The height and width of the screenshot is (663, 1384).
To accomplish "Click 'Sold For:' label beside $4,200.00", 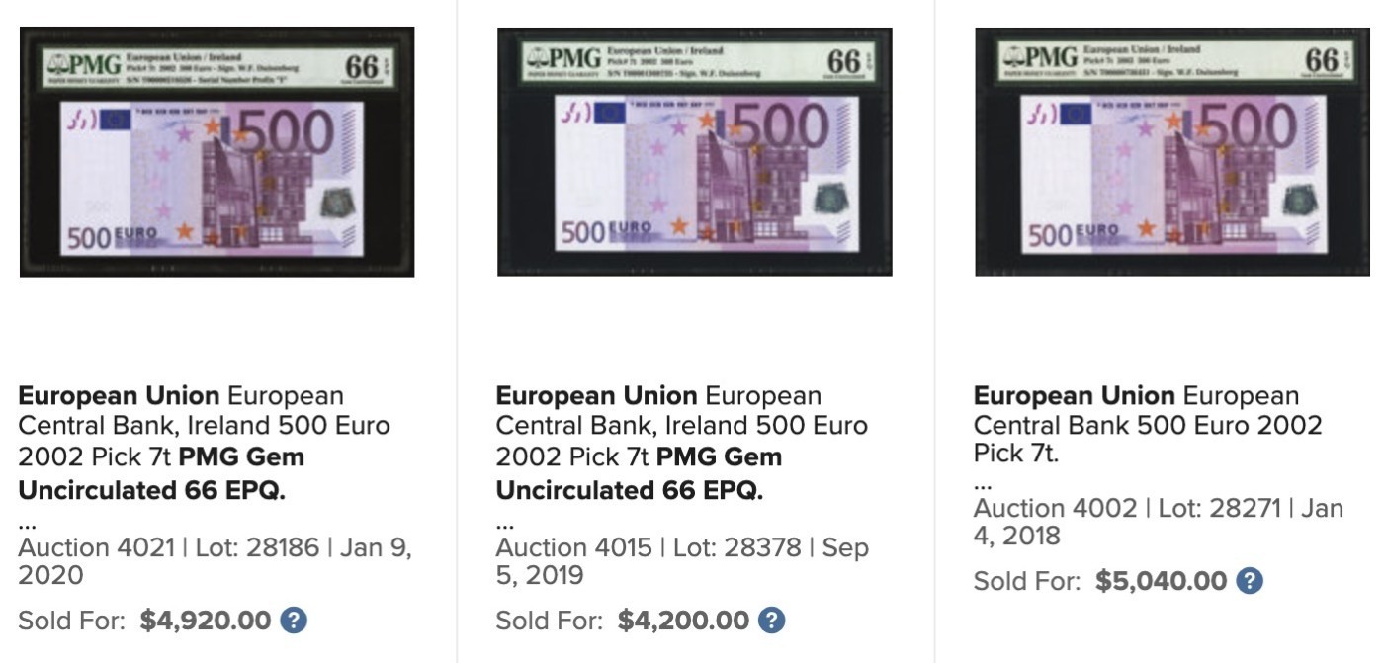I will pyautogui.click(x=549, y=621).
